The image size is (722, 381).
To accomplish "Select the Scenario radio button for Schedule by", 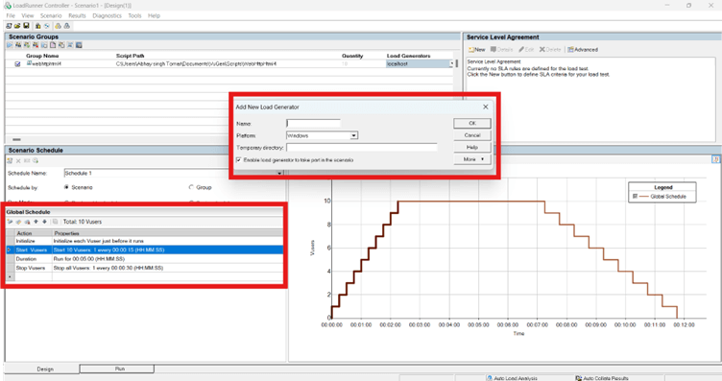I will 66,187.
